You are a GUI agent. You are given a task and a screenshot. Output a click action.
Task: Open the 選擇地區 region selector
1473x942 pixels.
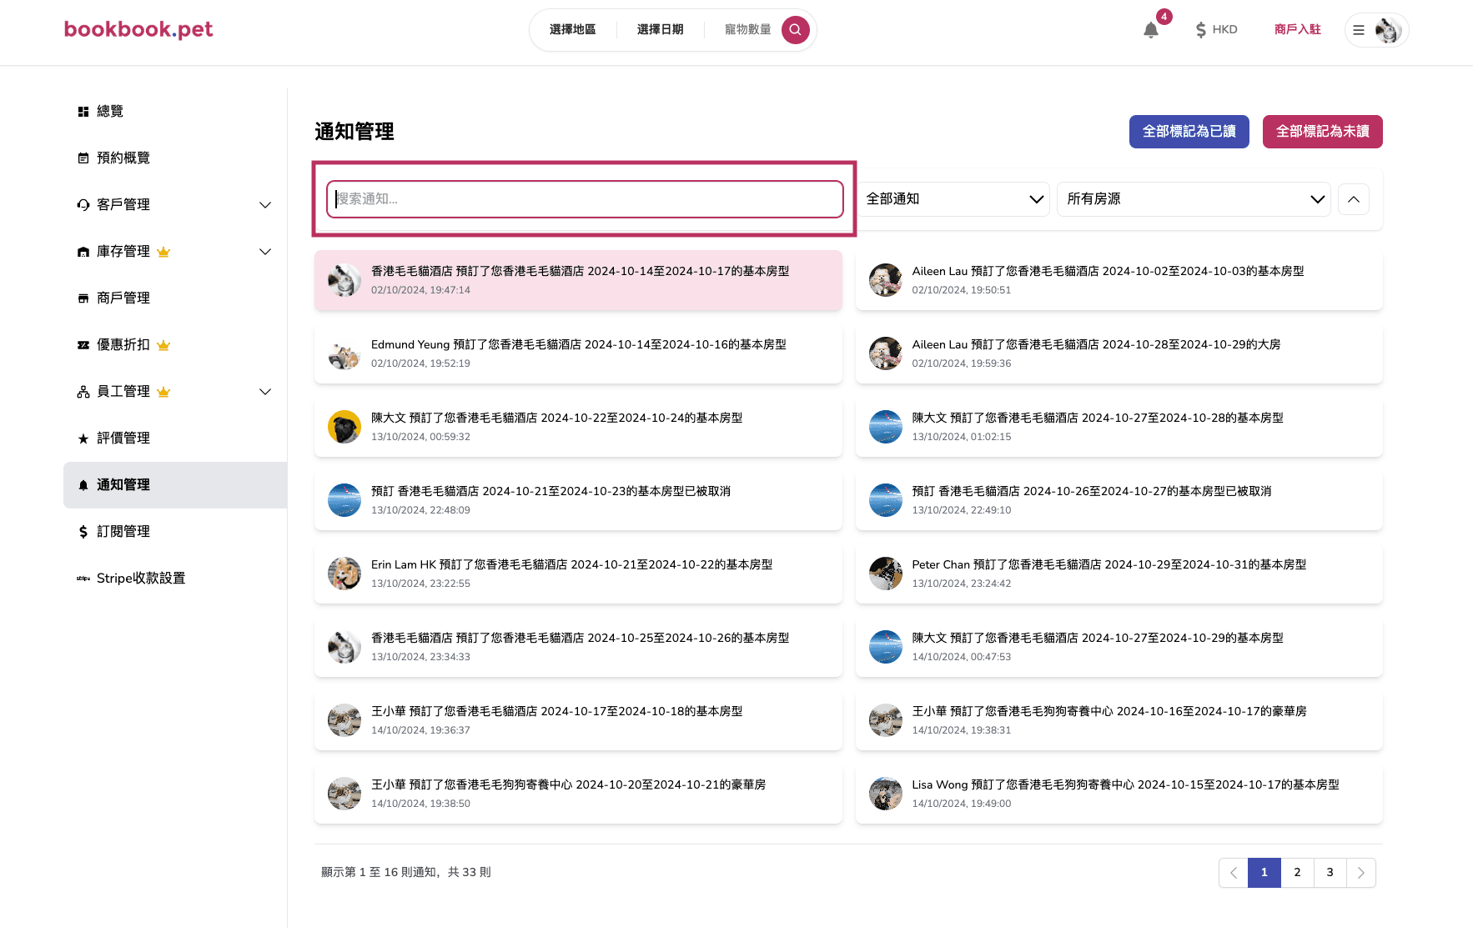point(573,30)
